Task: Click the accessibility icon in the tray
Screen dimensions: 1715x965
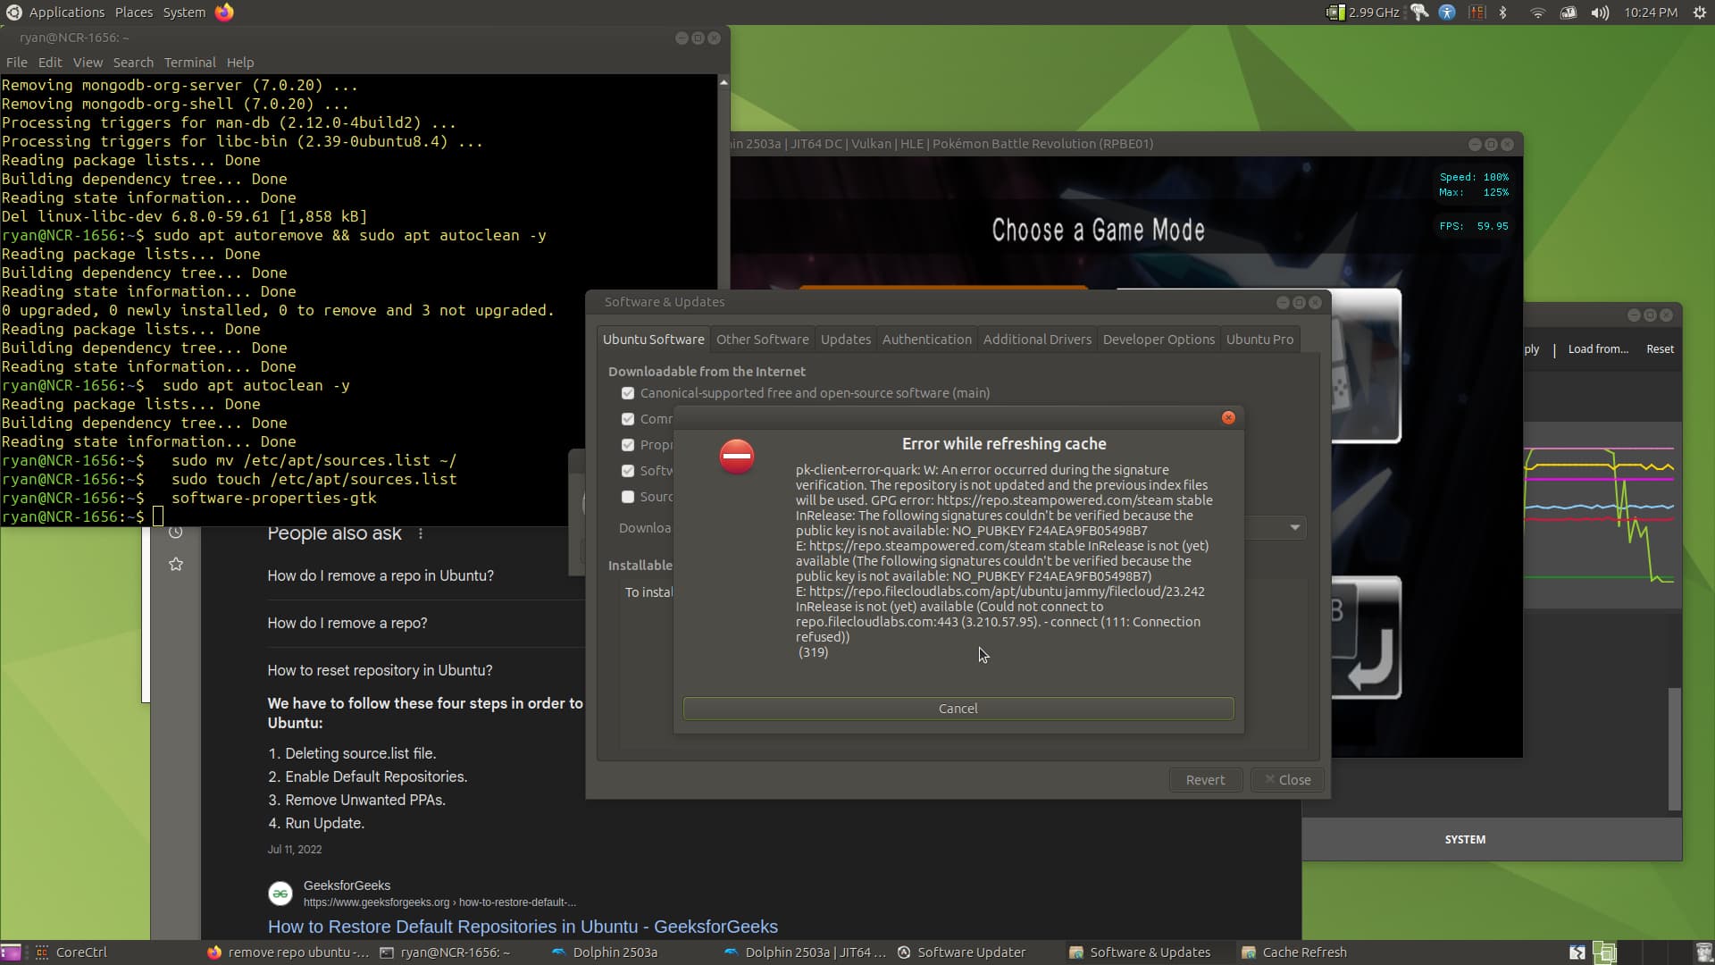Action: 1447,13
